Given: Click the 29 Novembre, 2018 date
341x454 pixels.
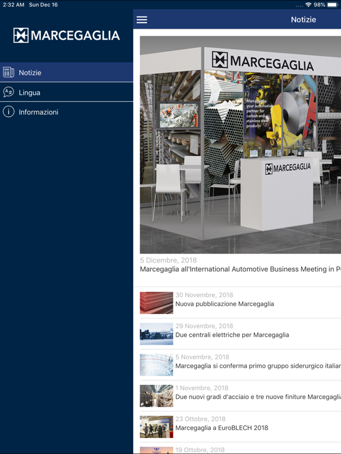Looking at the screenshot, I should (x=204, y=326).
